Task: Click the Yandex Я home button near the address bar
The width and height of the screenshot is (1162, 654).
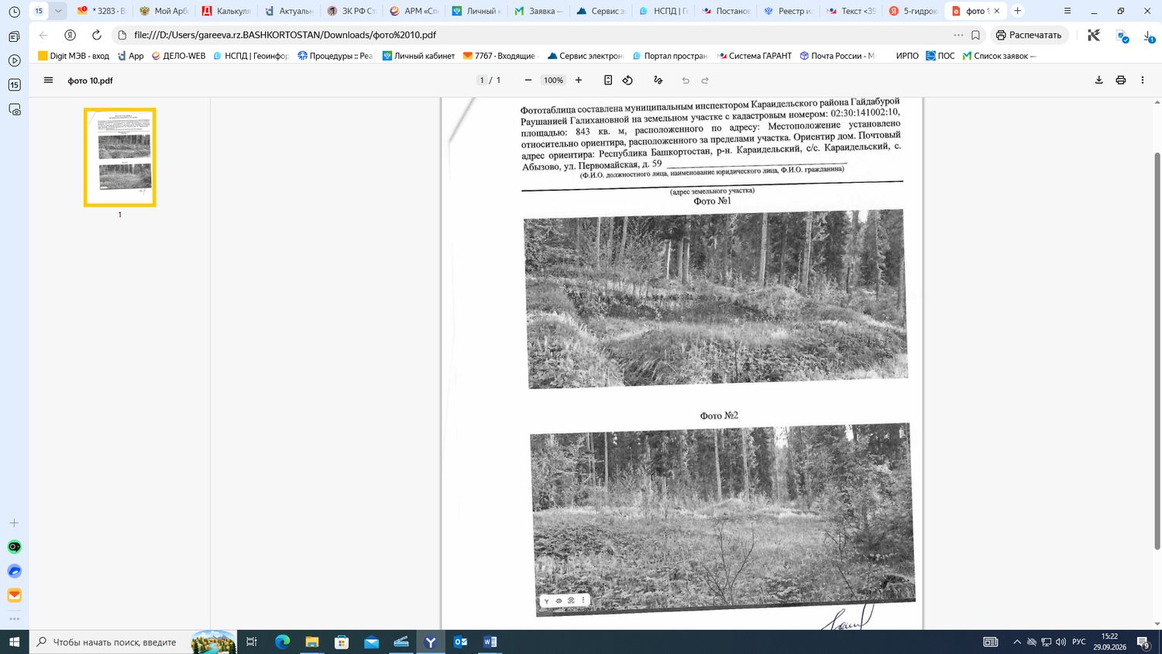Action: 70,35
